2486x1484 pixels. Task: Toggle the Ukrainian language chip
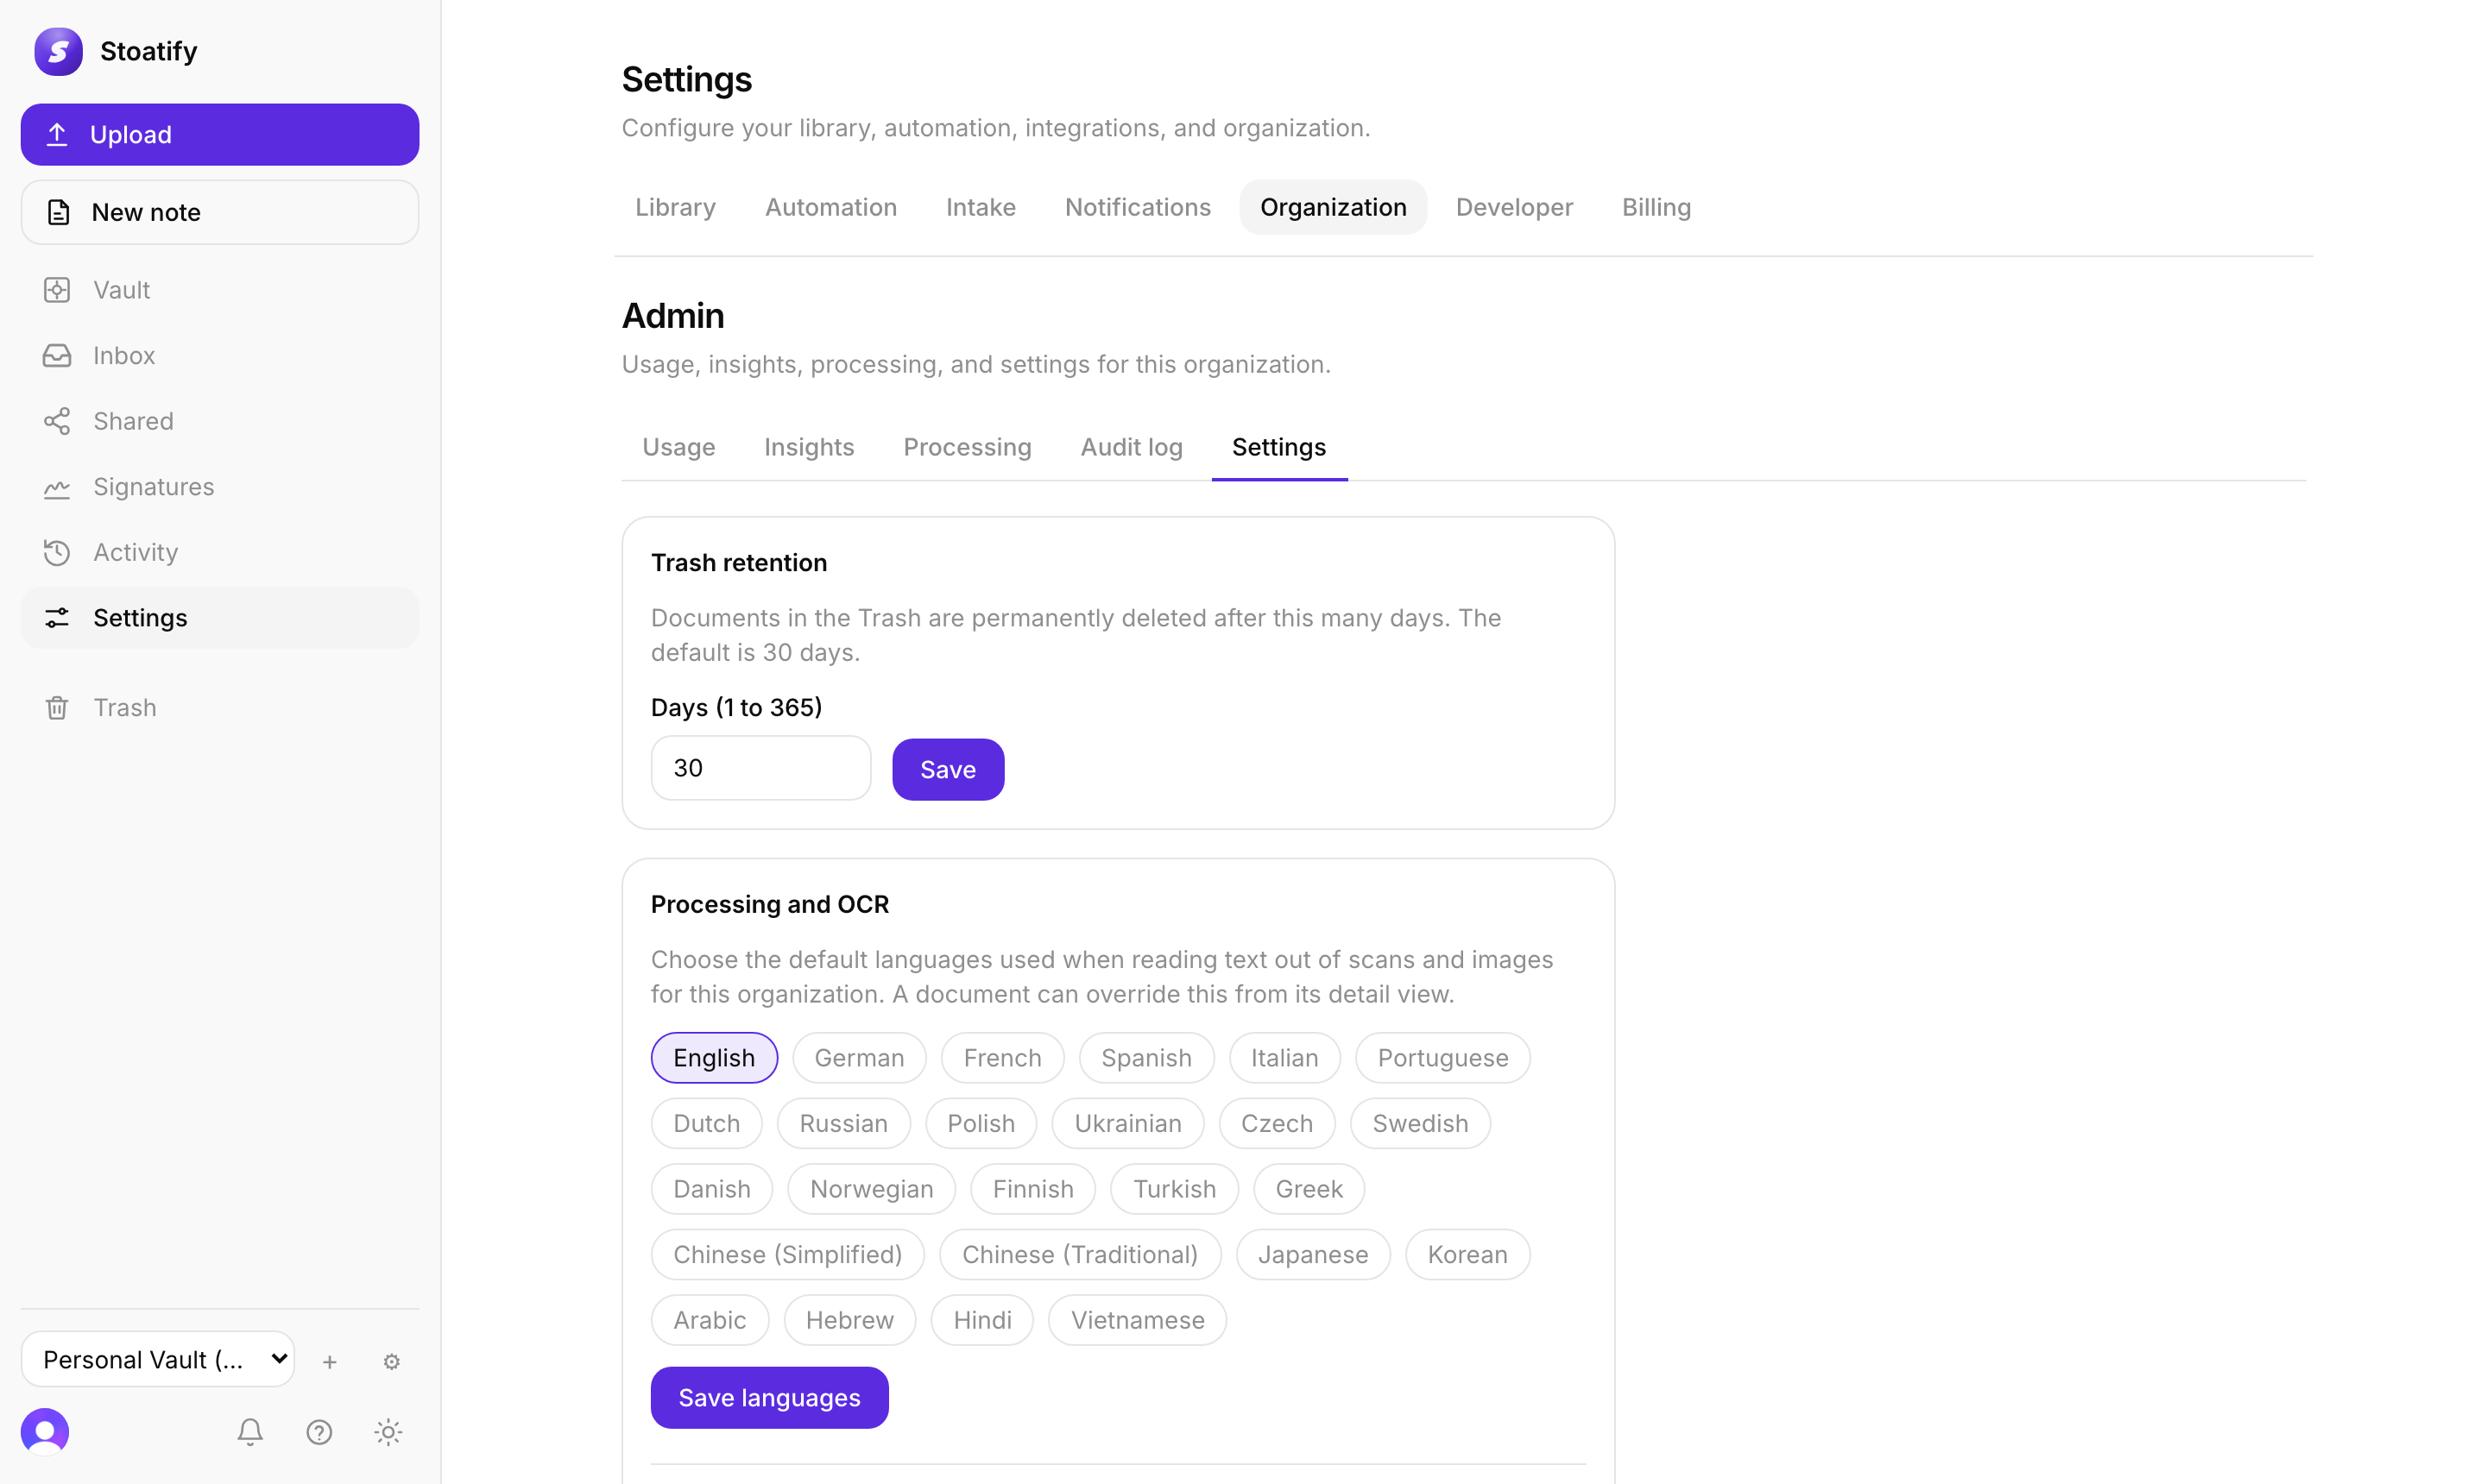(1127, 1123)
